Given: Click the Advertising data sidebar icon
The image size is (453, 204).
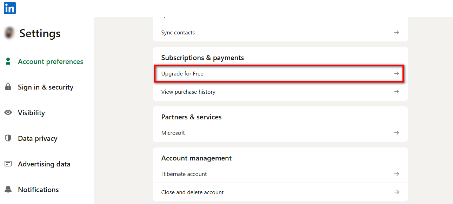Looking at the screenshot, I should click(8, 164).
